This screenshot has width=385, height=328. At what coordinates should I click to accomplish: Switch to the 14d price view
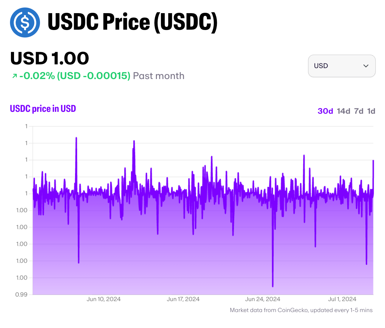(x=343, y=111)
